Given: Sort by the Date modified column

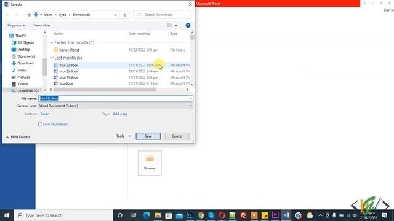Looking at the screenshot, I should point(139,34).
